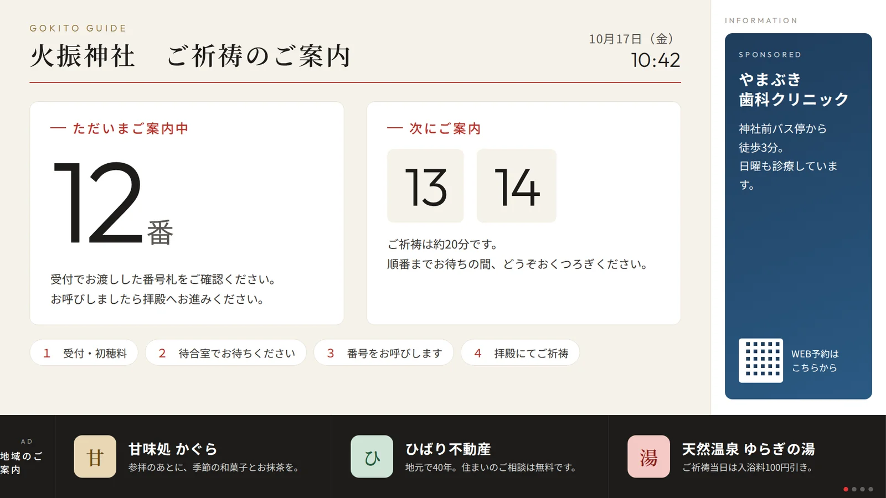886x498 pixels.
Task: Select step 2 待合室でお待ちください
Action: (225, 353)
